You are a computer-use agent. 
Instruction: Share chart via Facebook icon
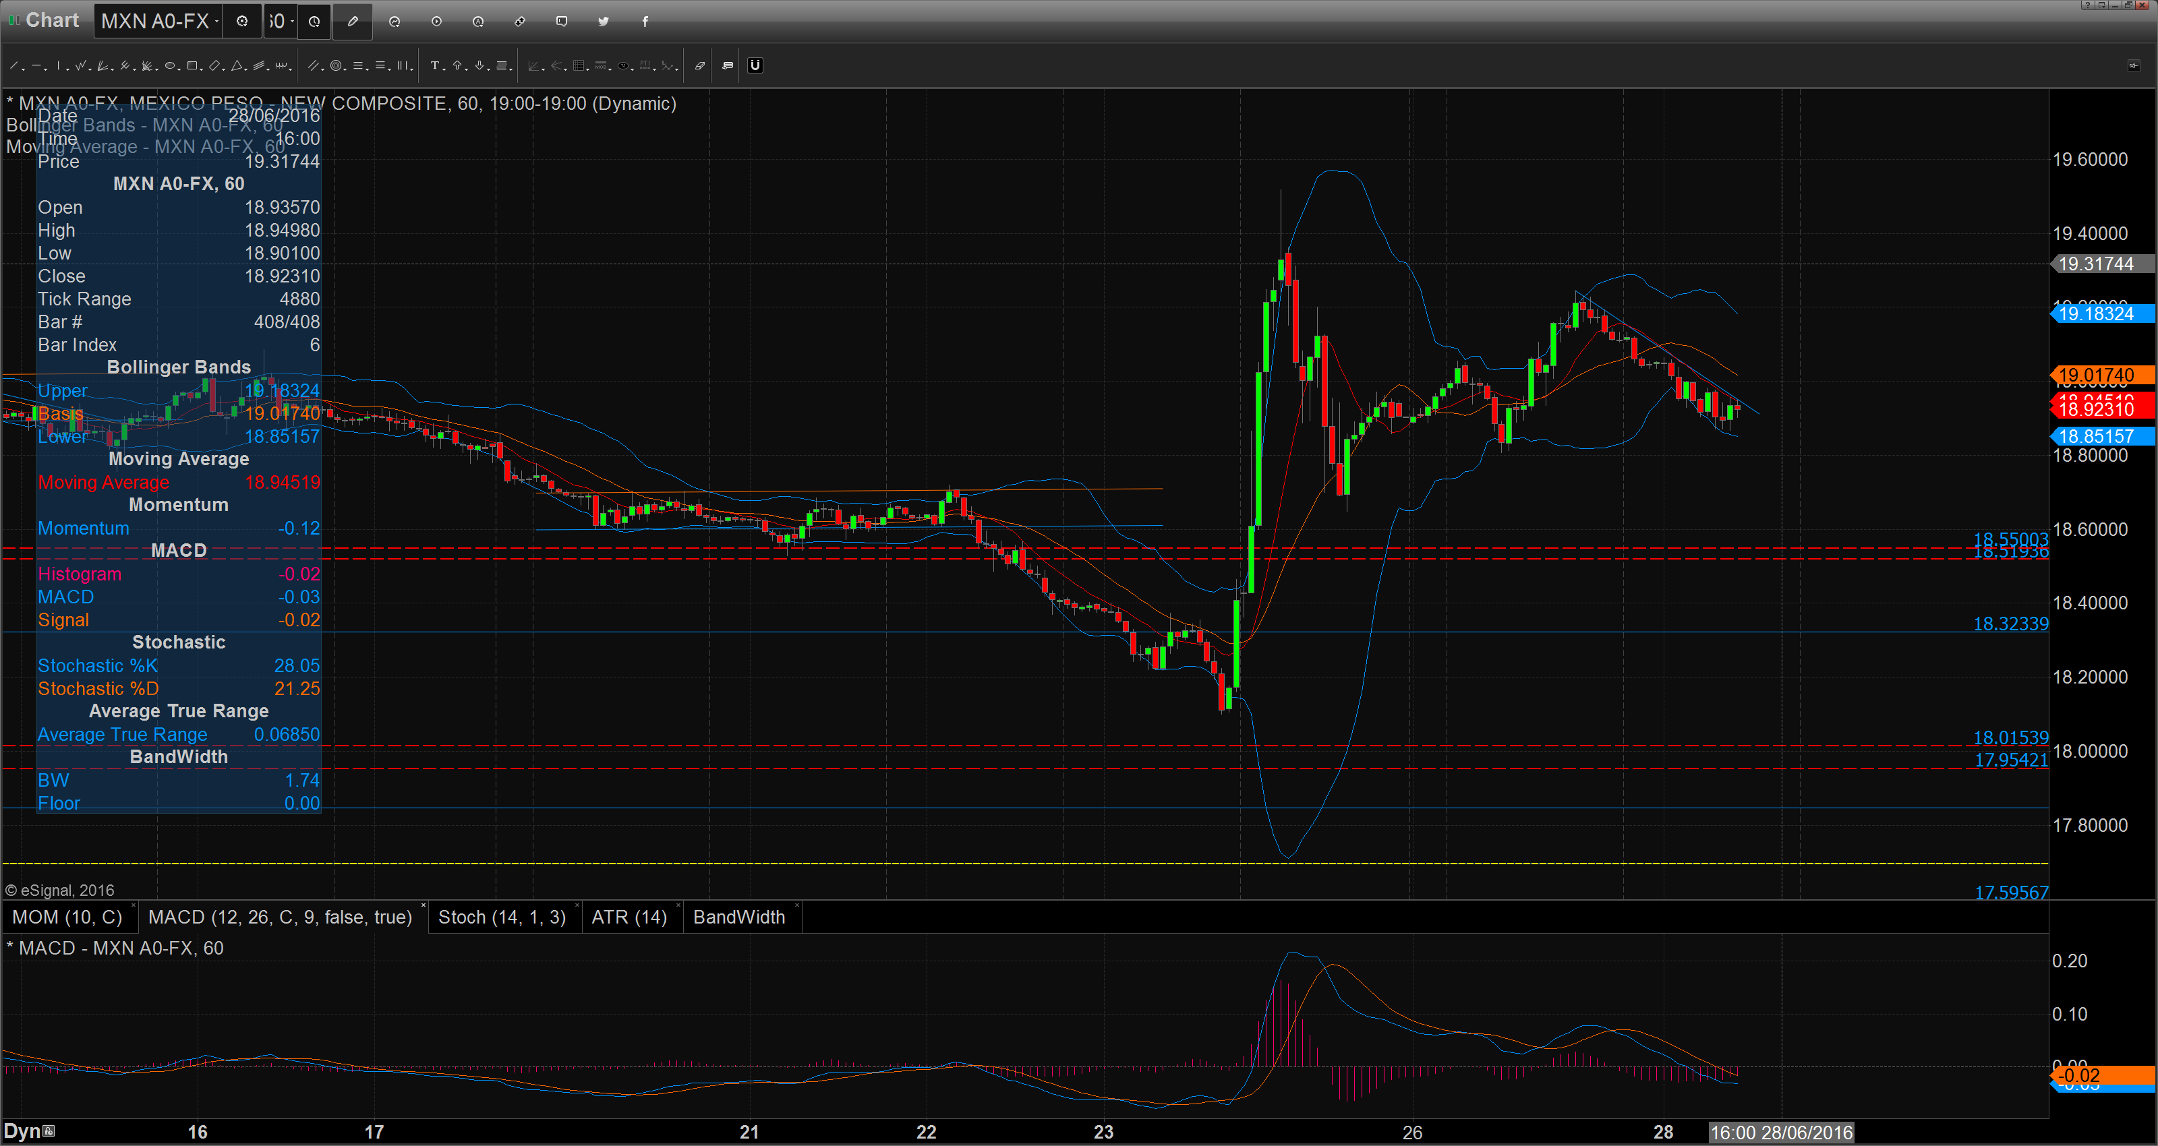coord(645,22)
